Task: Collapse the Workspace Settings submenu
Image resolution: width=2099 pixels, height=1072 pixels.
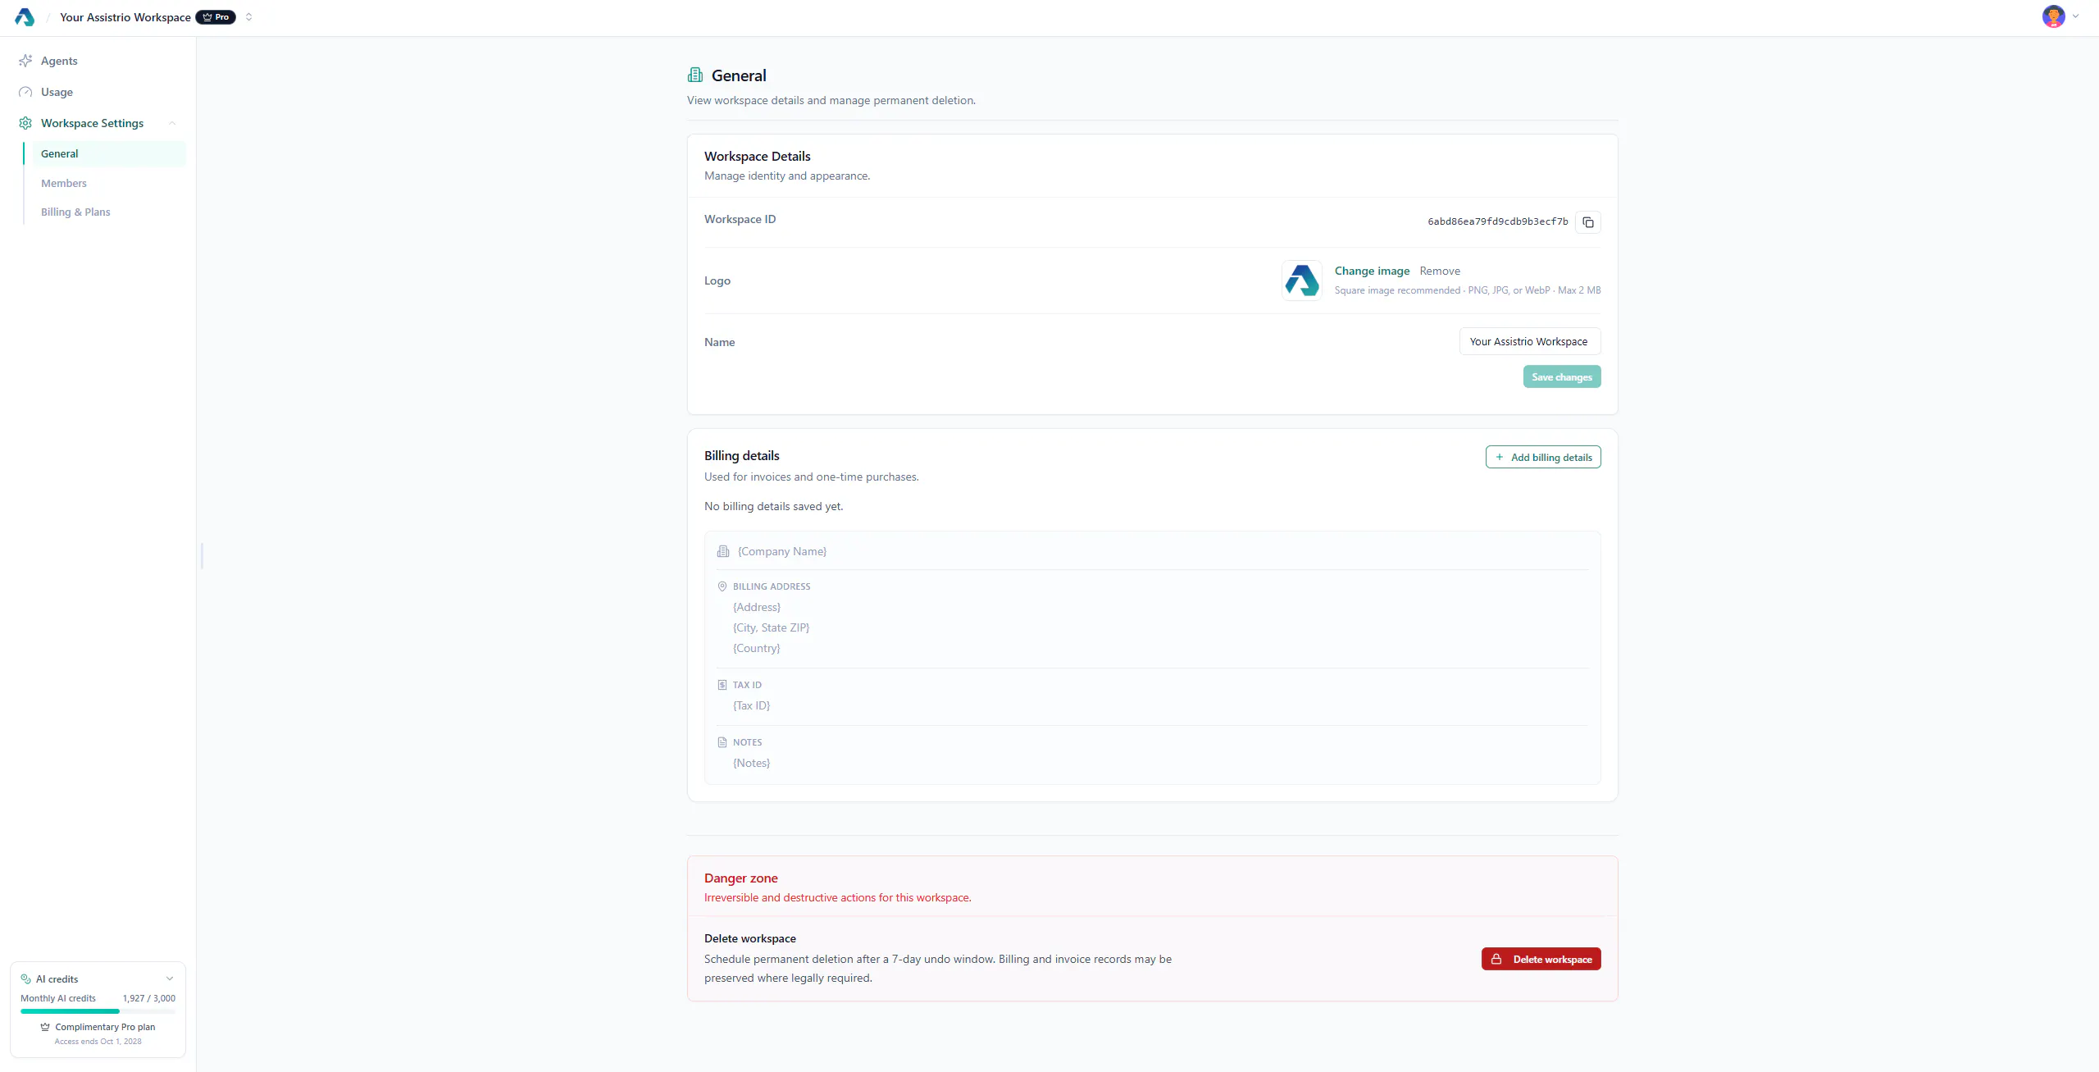Action: (172, 123)
